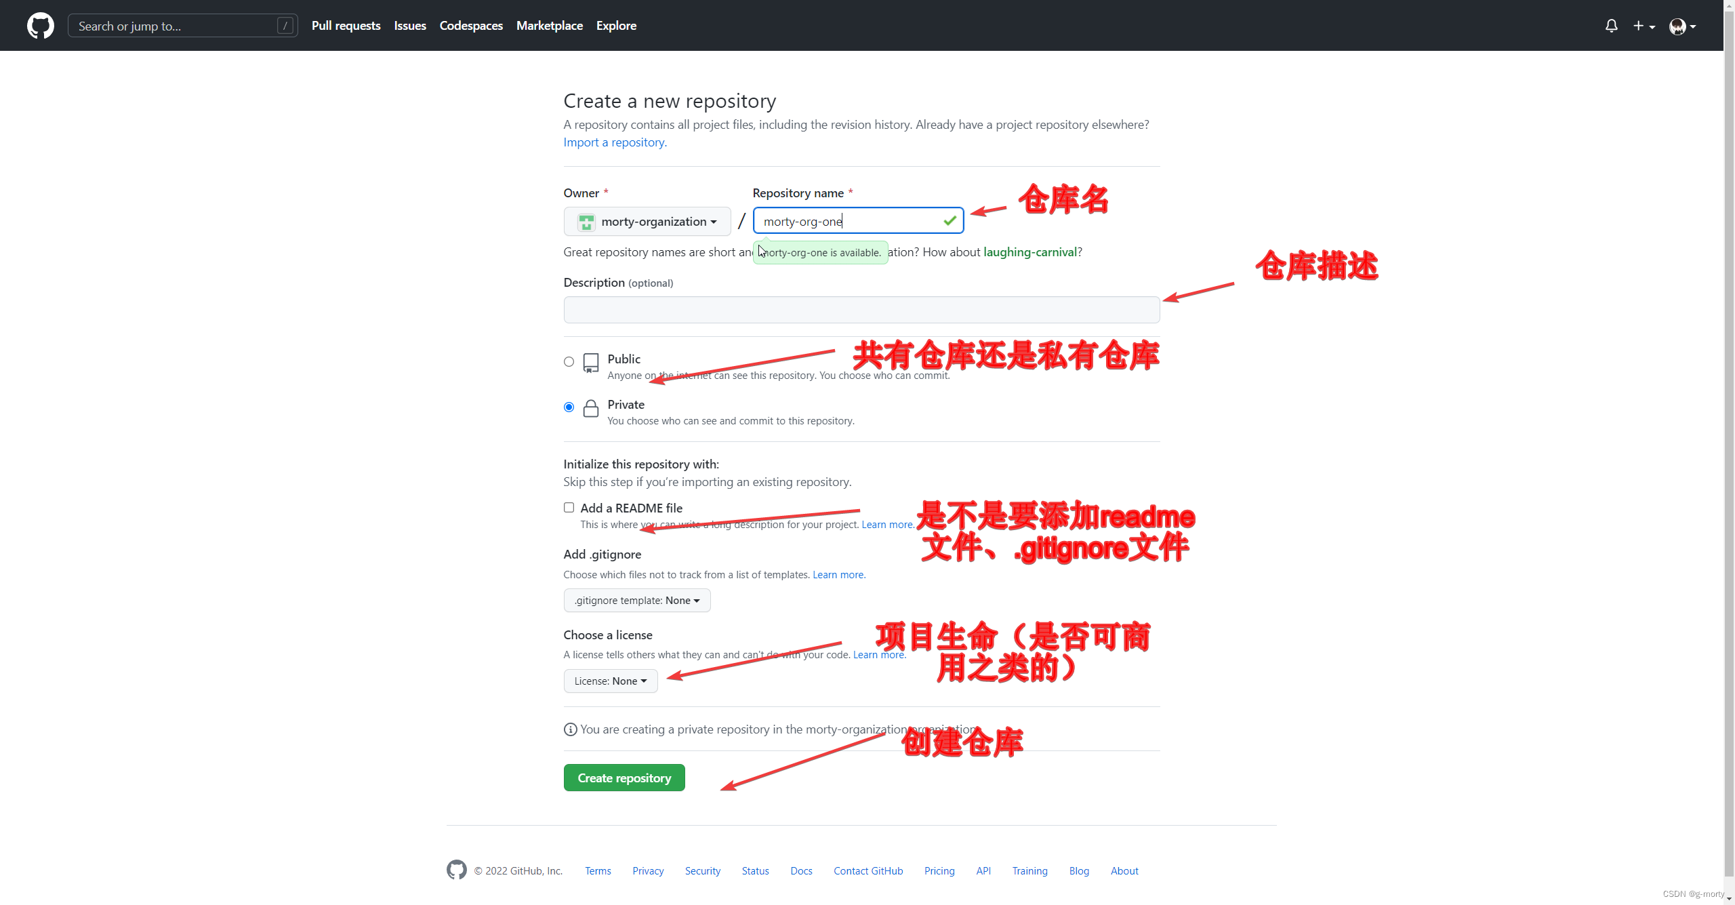Viewport: 1735px width, 905px height.
Task: Open Status footer link
Action: click(x=756, y=871)
